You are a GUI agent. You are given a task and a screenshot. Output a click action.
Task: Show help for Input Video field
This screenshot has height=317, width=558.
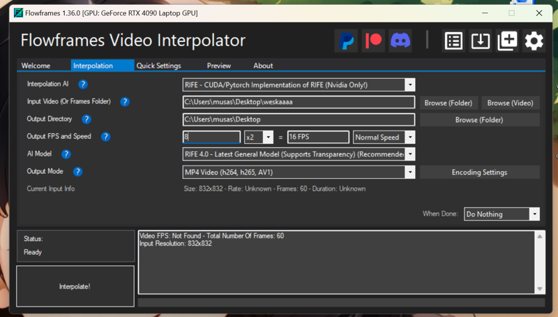(x=125, y=102)
